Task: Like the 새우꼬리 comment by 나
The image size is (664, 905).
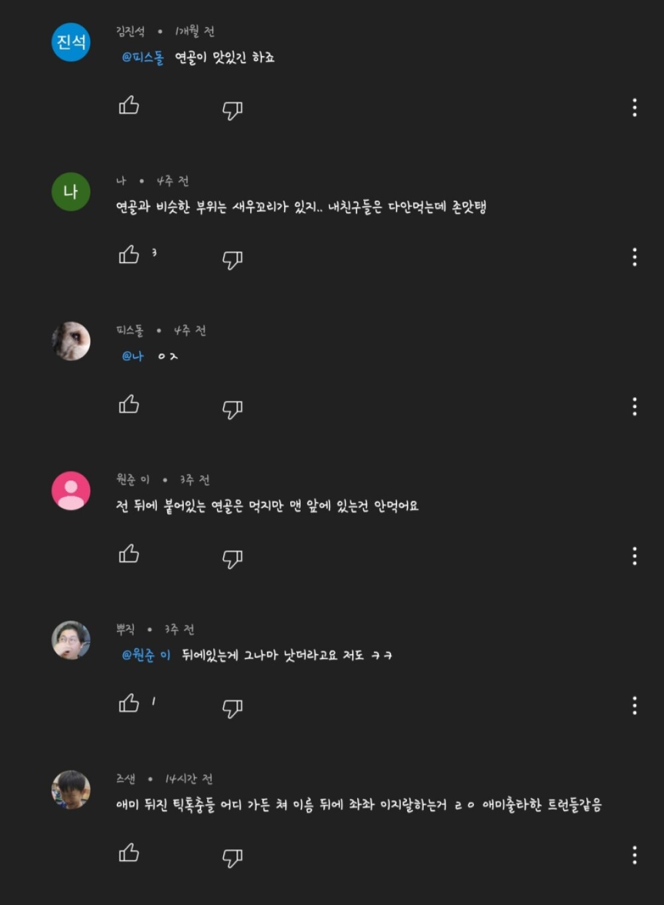Action: tap(129, 255)
